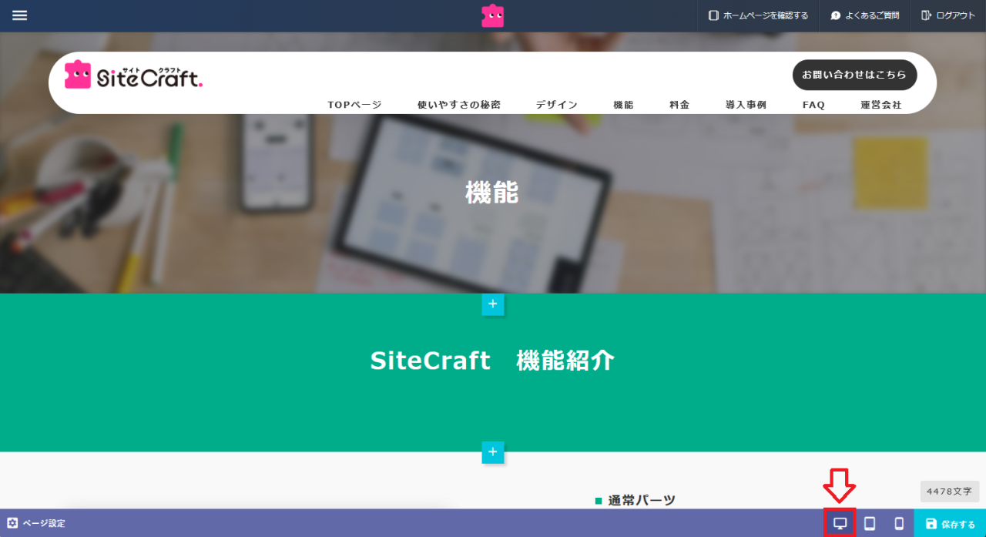Select the SiteCraft 機能紹介 heading text
This screenshot has height=537, width=986.
coord(493,361)
